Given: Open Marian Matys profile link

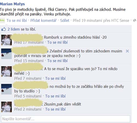Looking at the screenshot, I should (x=12, y=4).
